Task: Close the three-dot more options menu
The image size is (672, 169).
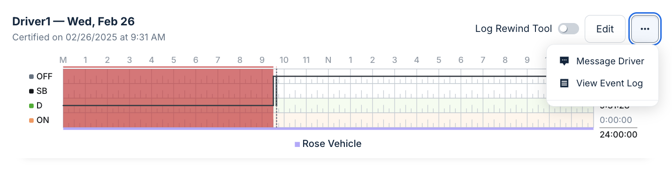Action: click(x=645, y=29)
